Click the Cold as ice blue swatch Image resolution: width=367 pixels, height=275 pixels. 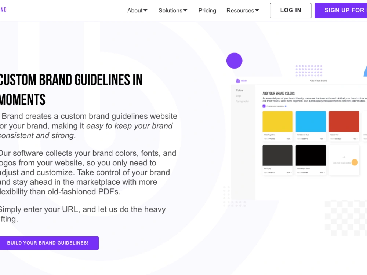(311, 122)
